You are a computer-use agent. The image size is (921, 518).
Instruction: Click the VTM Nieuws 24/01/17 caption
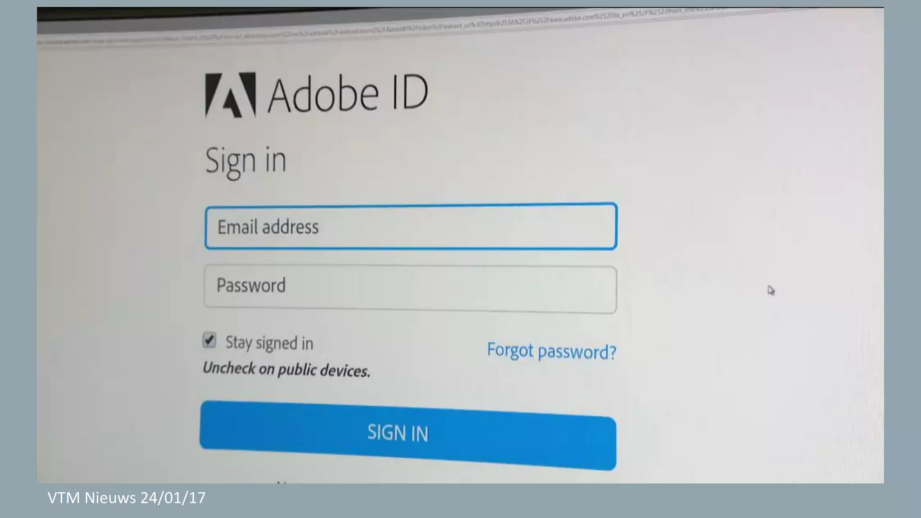(126, 498)
